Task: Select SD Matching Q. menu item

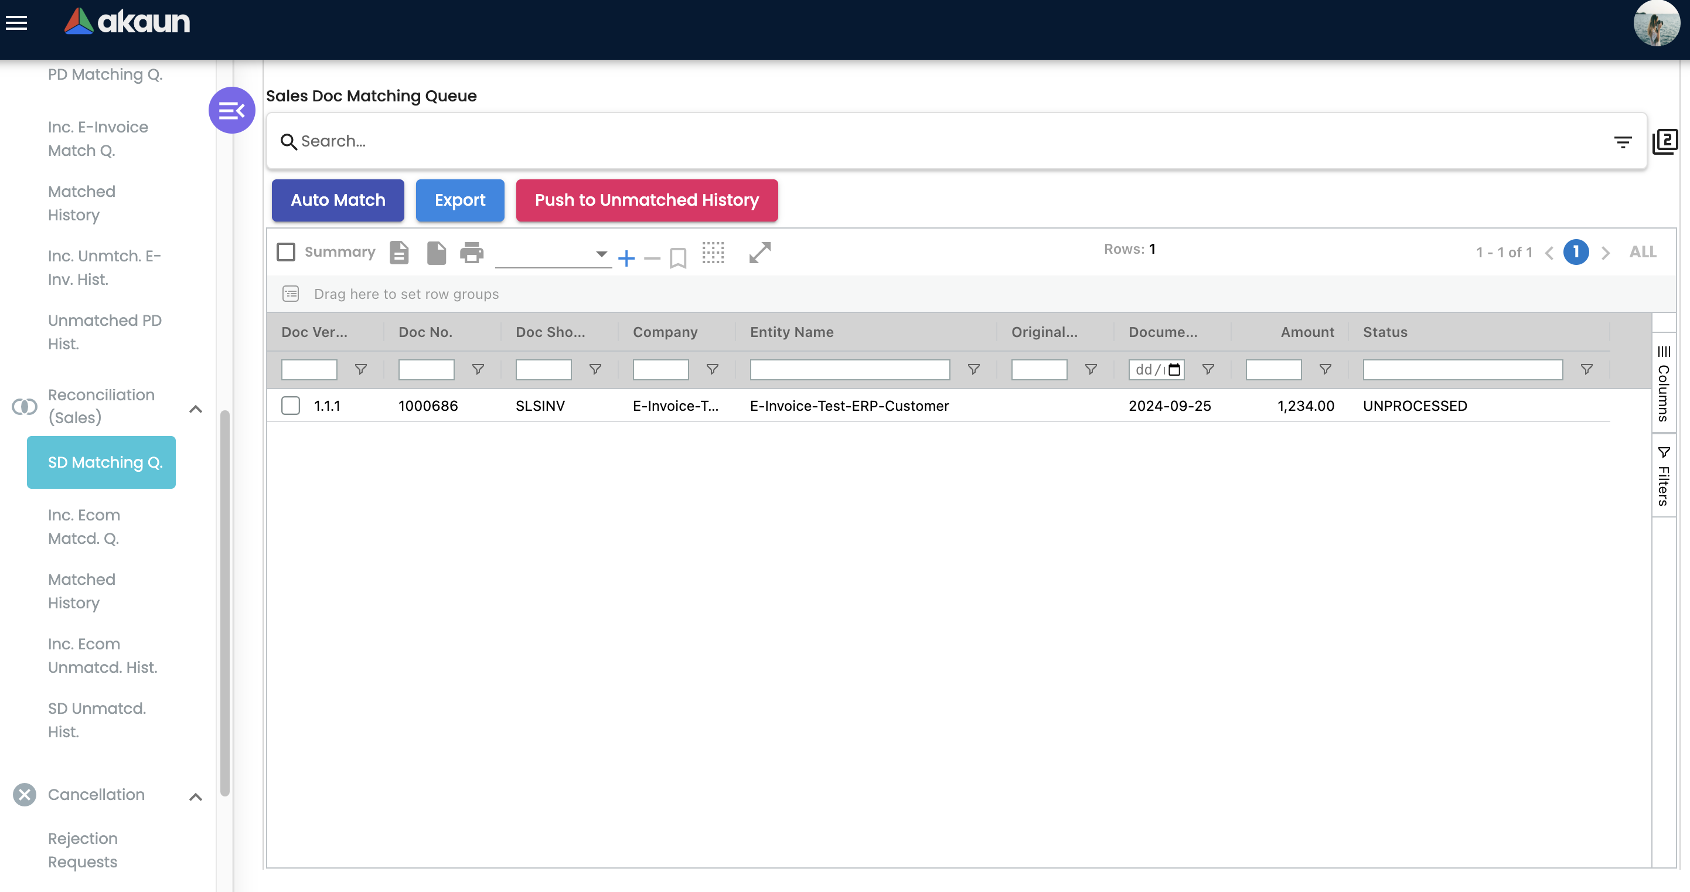Action: [x=101, y=462]
